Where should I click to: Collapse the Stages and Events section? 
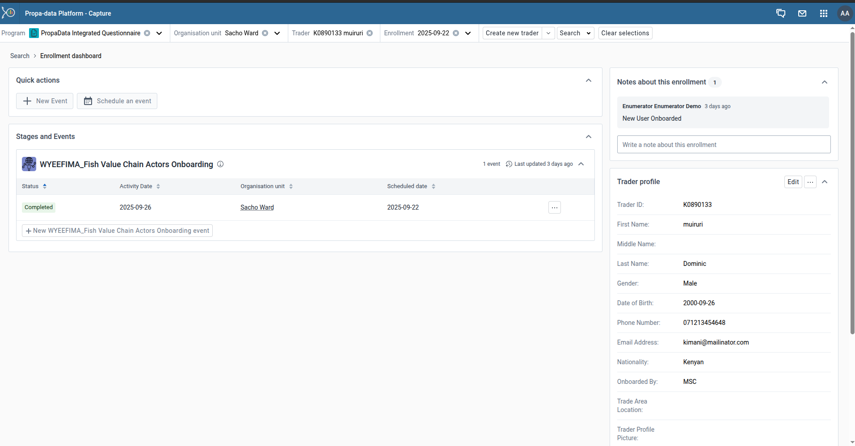click(x=588, y=136)
